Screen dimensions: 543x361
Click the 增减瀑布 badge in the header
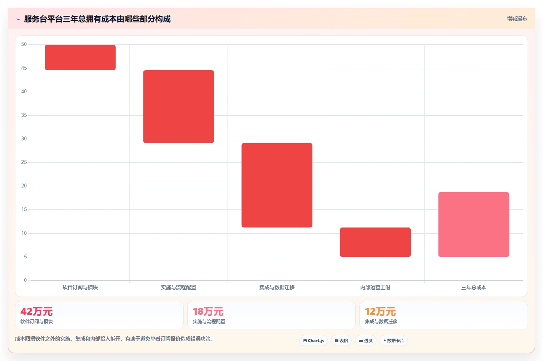tap(517, 19)
